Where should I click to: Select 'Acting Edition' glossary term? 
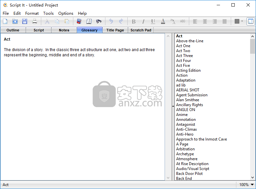[188, 70]
